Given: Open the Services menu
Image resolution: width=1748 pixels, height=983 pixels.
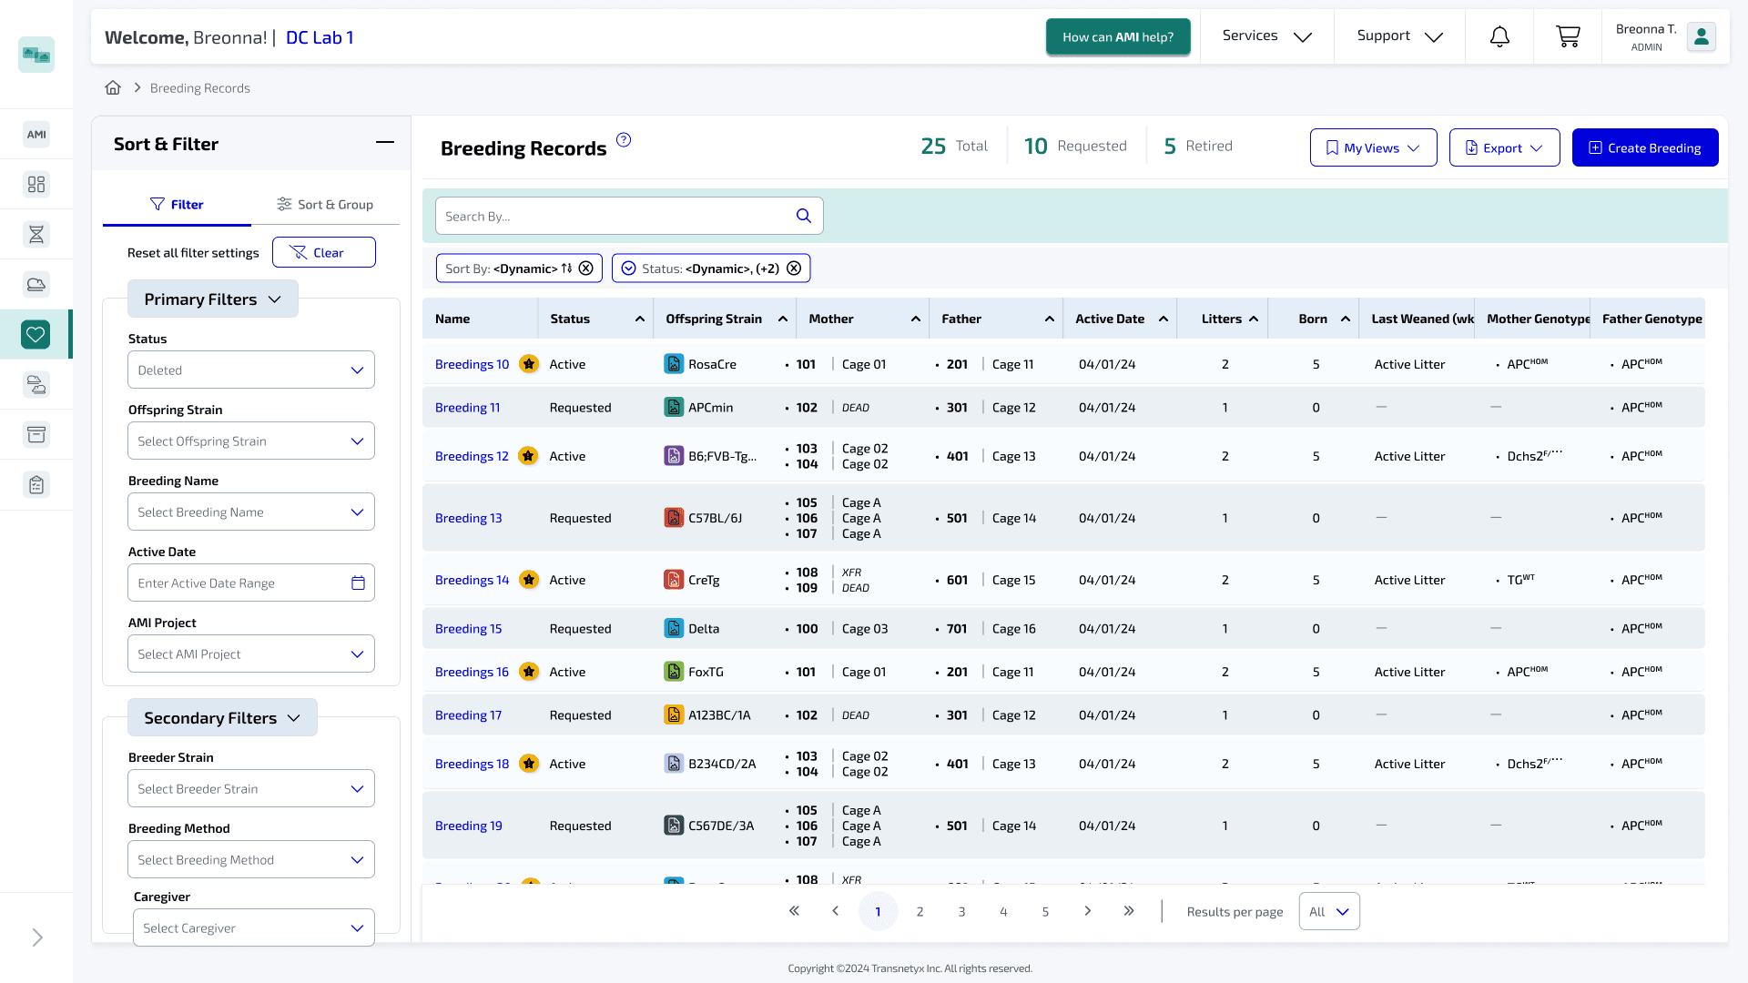Looking at the screenshot, I should [x=1267, y=36].
